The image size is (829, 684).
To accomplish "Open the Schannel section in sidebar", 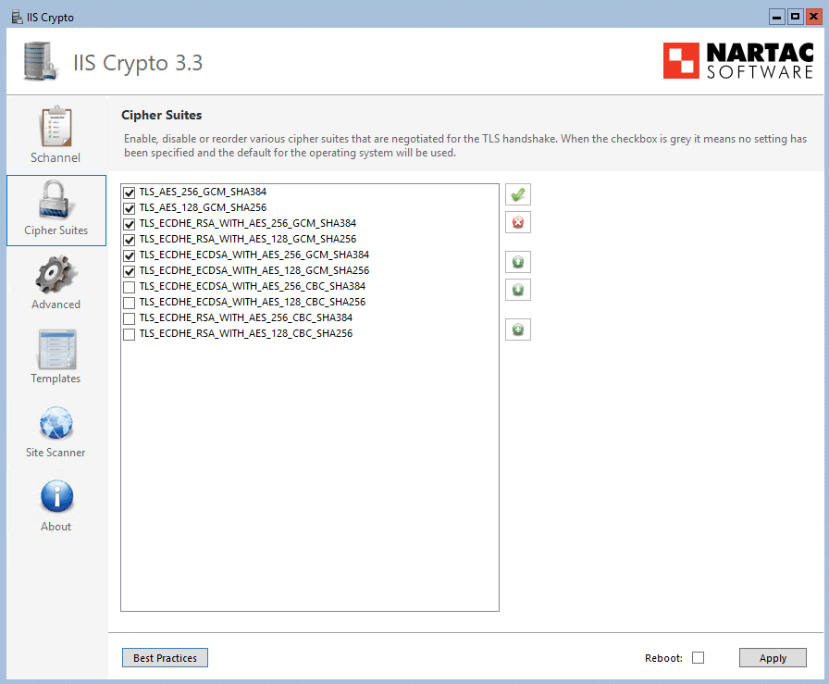I will point(56,135).
